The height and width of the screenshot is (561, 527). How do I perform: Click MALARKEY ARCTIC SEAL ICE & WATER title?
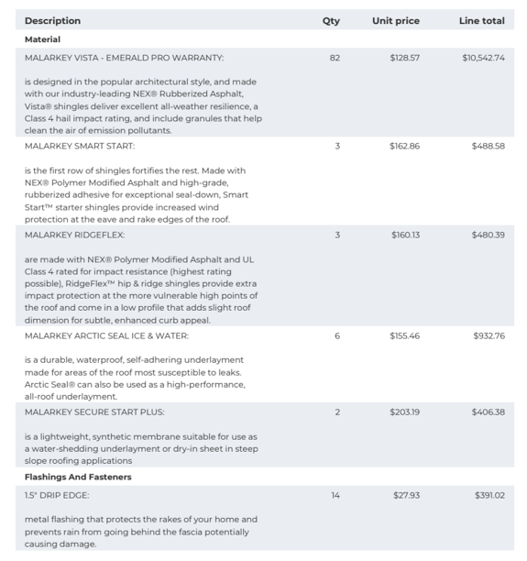coord(106,335)
